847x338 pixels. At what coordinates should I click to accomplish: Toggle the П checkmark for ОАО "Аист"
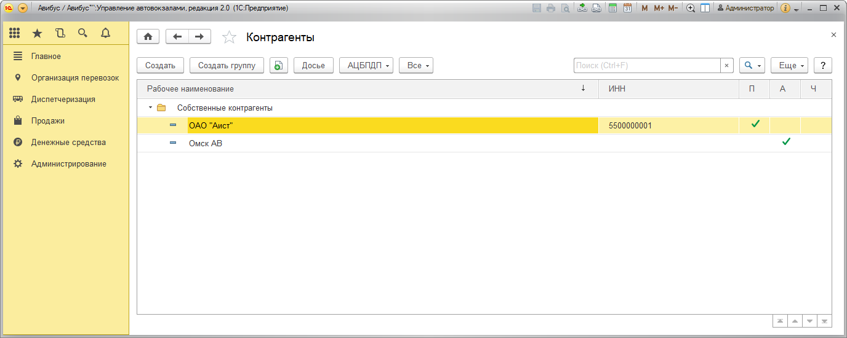(x=755, y=125)
